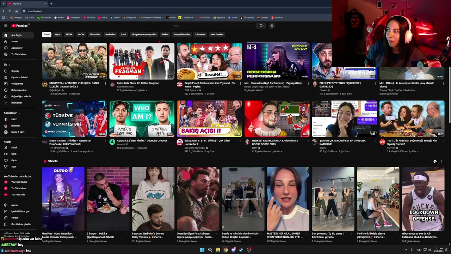Open the WHO AM I? Aurora CS2 thumbnail
Image resolution: width=451 pixels, height=254 pixels.
pyautogui.click(x=142, y=119)
